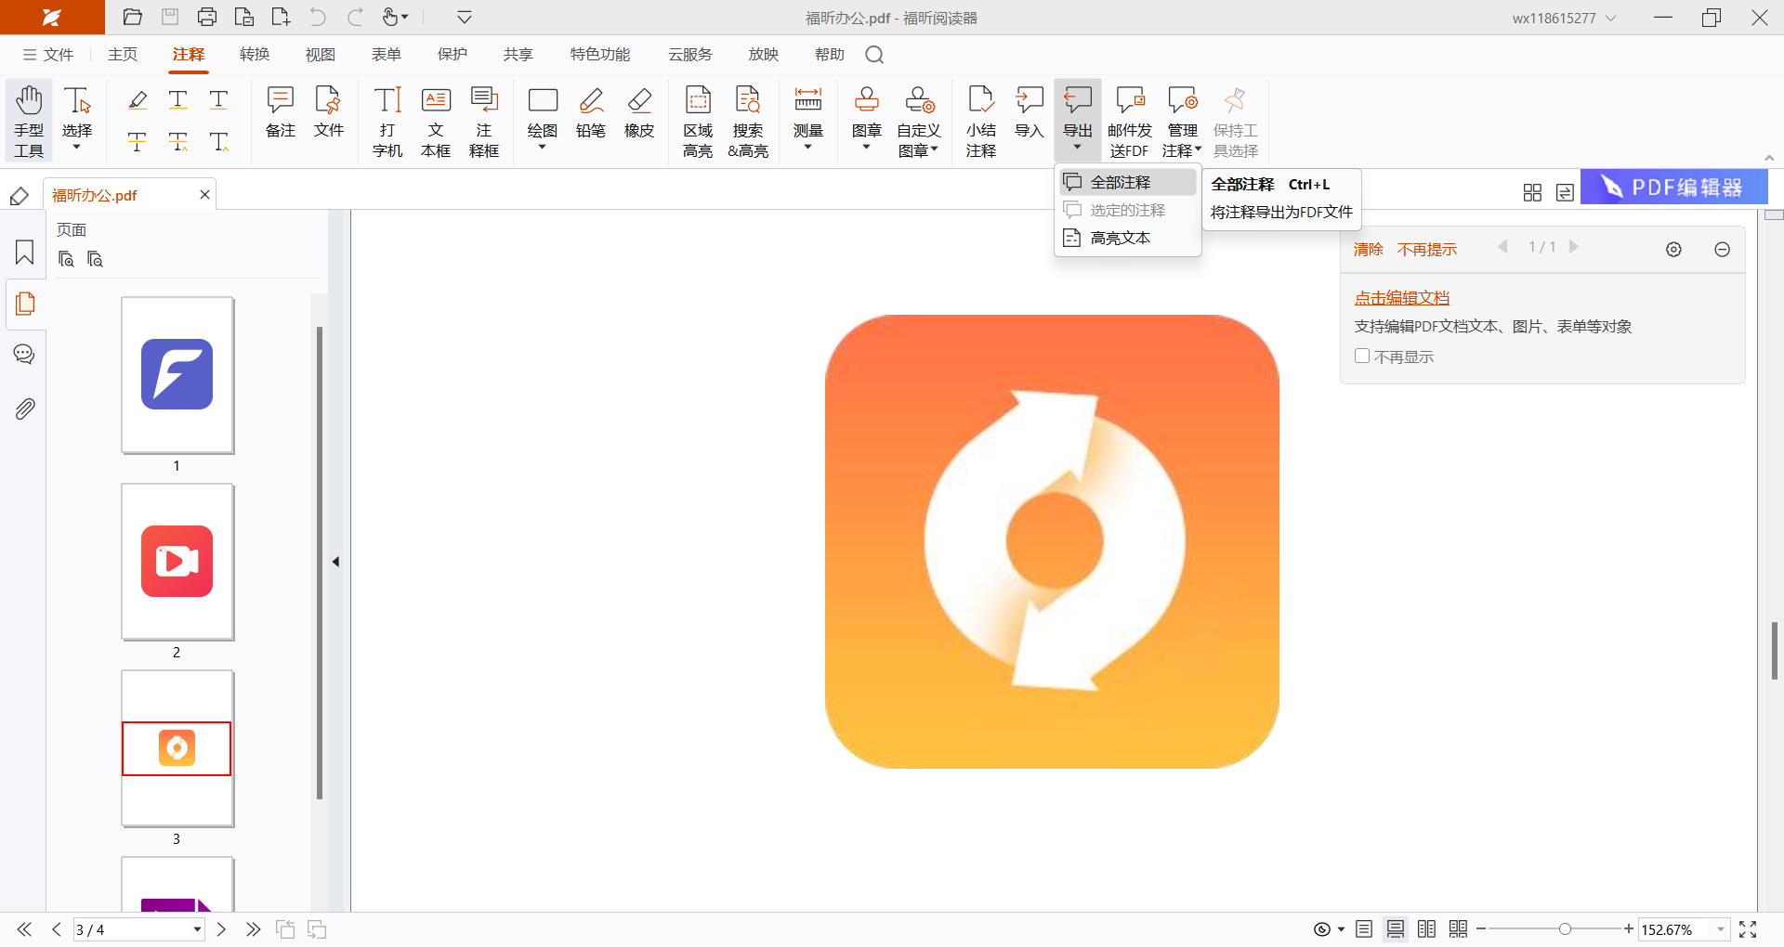Open the user account wx118615277 menu
The height and width of the screenshot is (947, 1784).
click(1564, 18)
